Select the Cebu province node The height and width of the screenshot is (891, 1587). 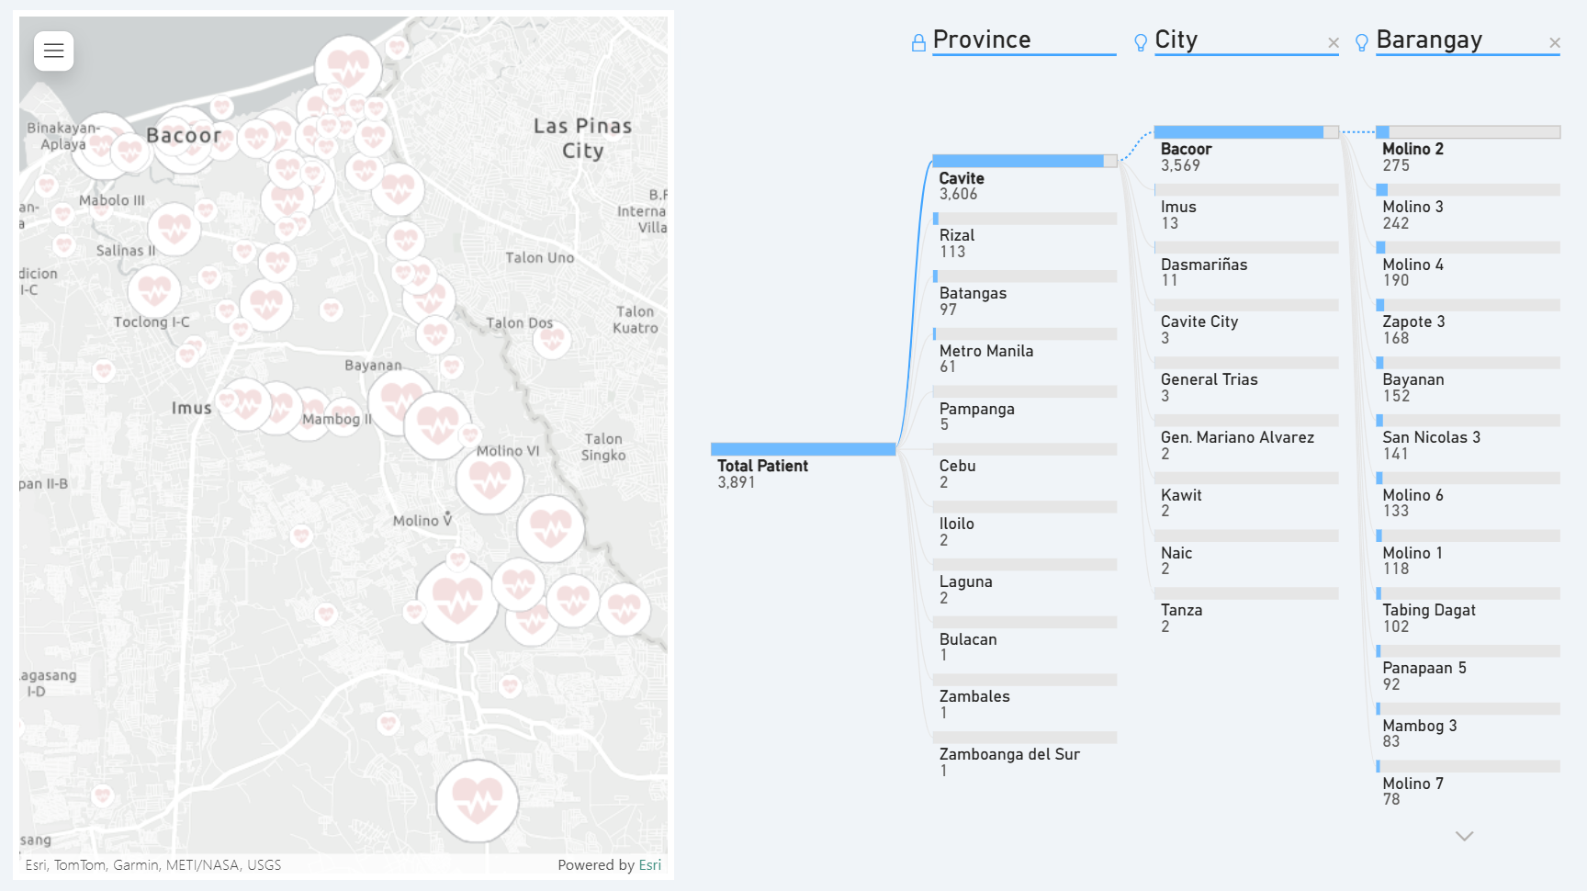click(x=1024, y=468)
